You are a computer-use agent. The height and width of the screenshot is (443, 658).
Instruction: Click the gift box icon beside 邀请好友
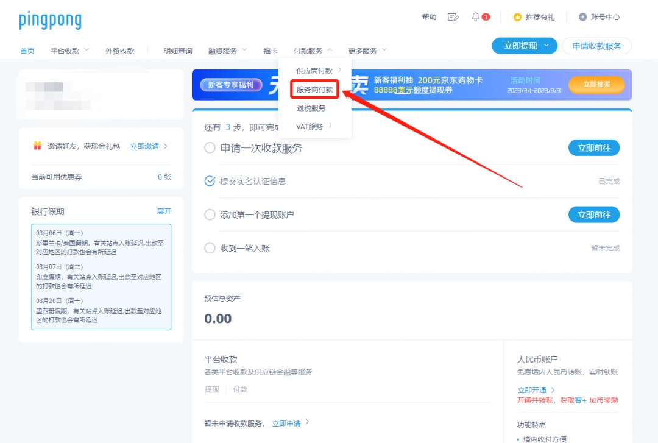click(x=38, y=146)
